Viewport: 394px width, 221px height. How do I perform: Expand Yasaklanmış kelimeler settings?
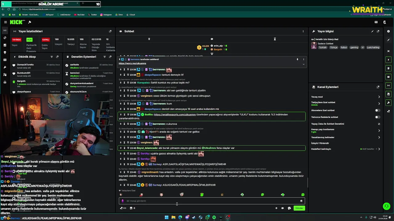379,137
